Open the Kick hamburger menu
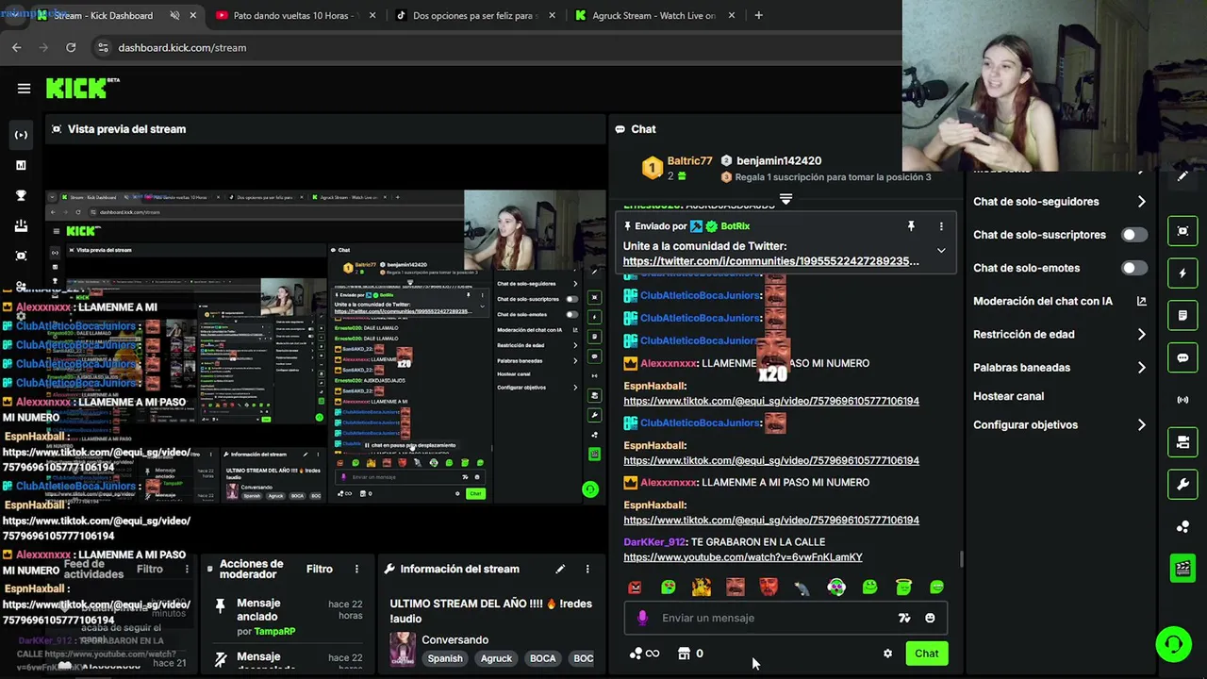1207x679 pixels. (x=25, y=89)
